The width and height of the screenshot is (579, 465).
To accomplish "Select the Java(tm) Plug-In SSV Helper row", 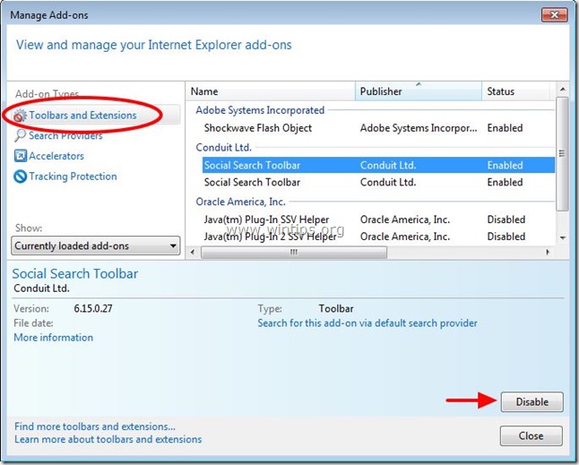I will click(378, 220).
